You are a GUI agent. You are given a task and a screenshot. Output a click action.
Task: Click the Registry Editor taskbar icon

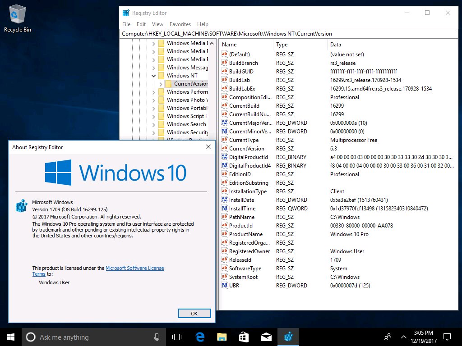[x=288, y=337]
